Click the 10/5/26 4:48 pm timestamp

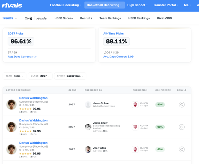click(144, 127)
